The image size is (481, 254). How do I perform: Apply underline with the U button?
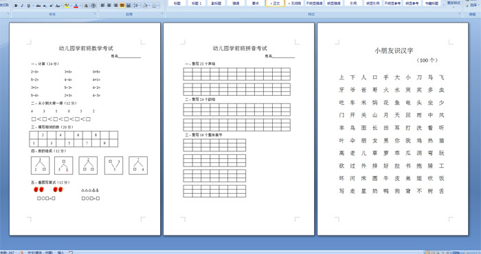point(29,5)
